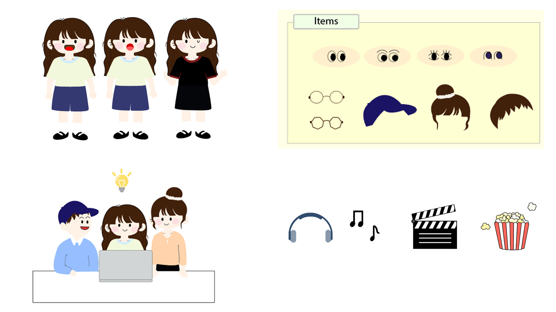This screenshot has height=312, width=556.
Task: Click the gray laptop on the desk
Action: pos(126,266)
